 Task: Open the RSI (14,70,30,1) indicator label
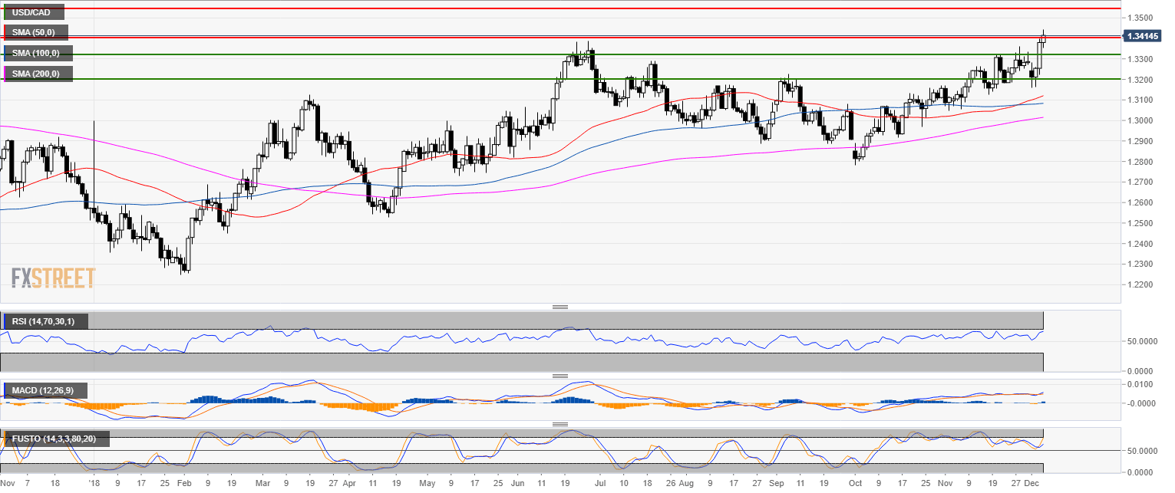click(x=45, y=321)
